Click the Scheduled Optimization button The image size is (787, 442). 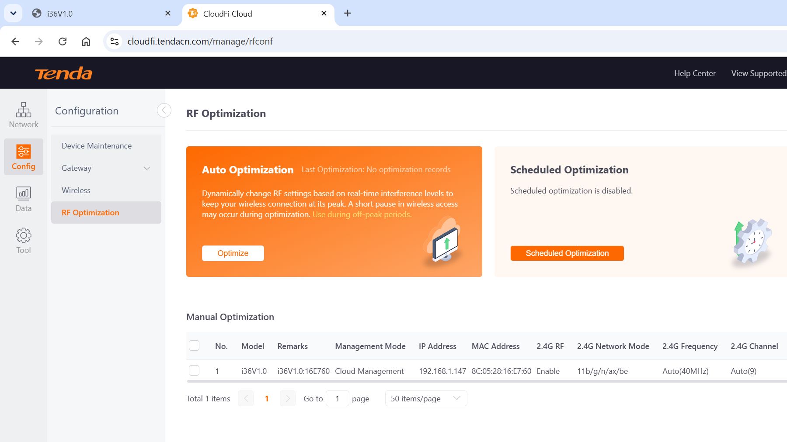(x=567, y=253)
